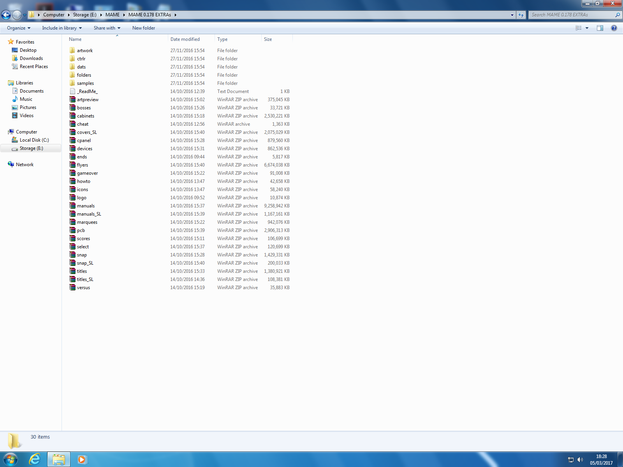Select the bosses ZIP archive icon
This screenshot has height=467, width=623.
coord(72,108)
